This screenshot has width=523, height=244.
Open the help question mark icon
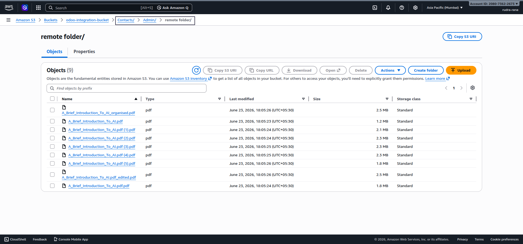click(402, 8)
